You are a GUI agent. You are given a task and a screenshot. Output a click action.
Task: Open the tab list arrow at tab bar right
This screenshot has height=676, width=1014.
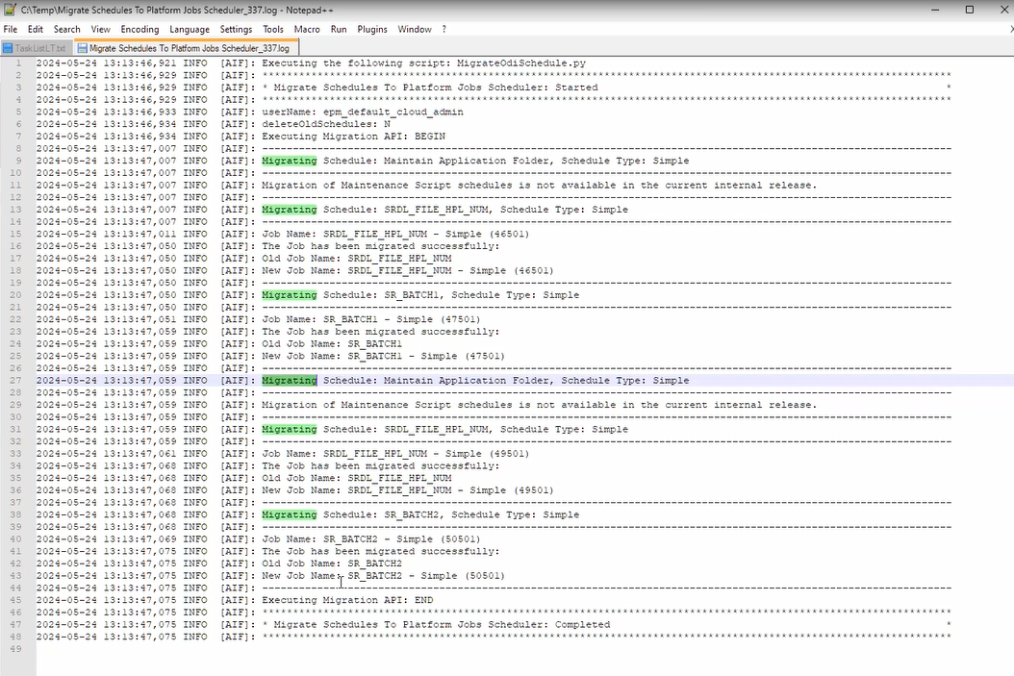tap(1006, 47)
